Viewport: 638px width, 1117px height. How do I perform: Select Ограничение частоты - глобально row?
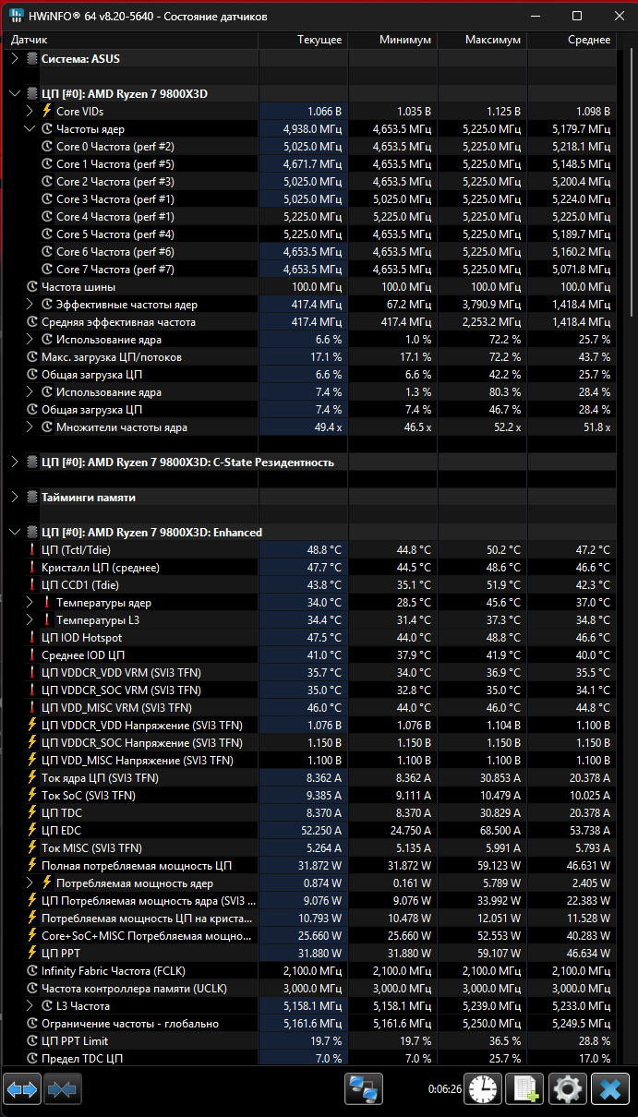click(311, 1024)
